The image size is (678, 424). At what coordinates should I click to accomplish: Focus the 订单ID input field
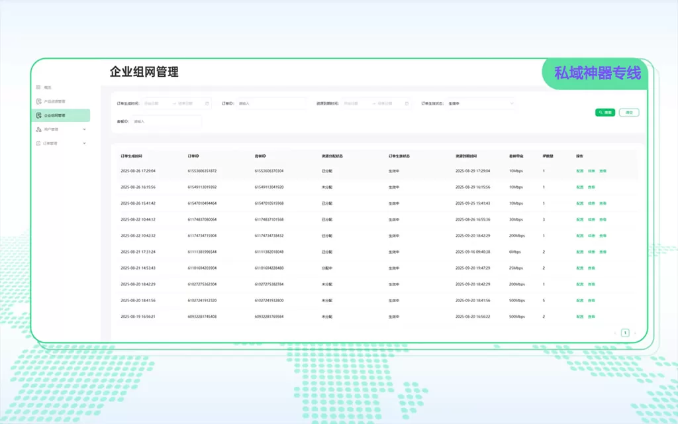271,103
